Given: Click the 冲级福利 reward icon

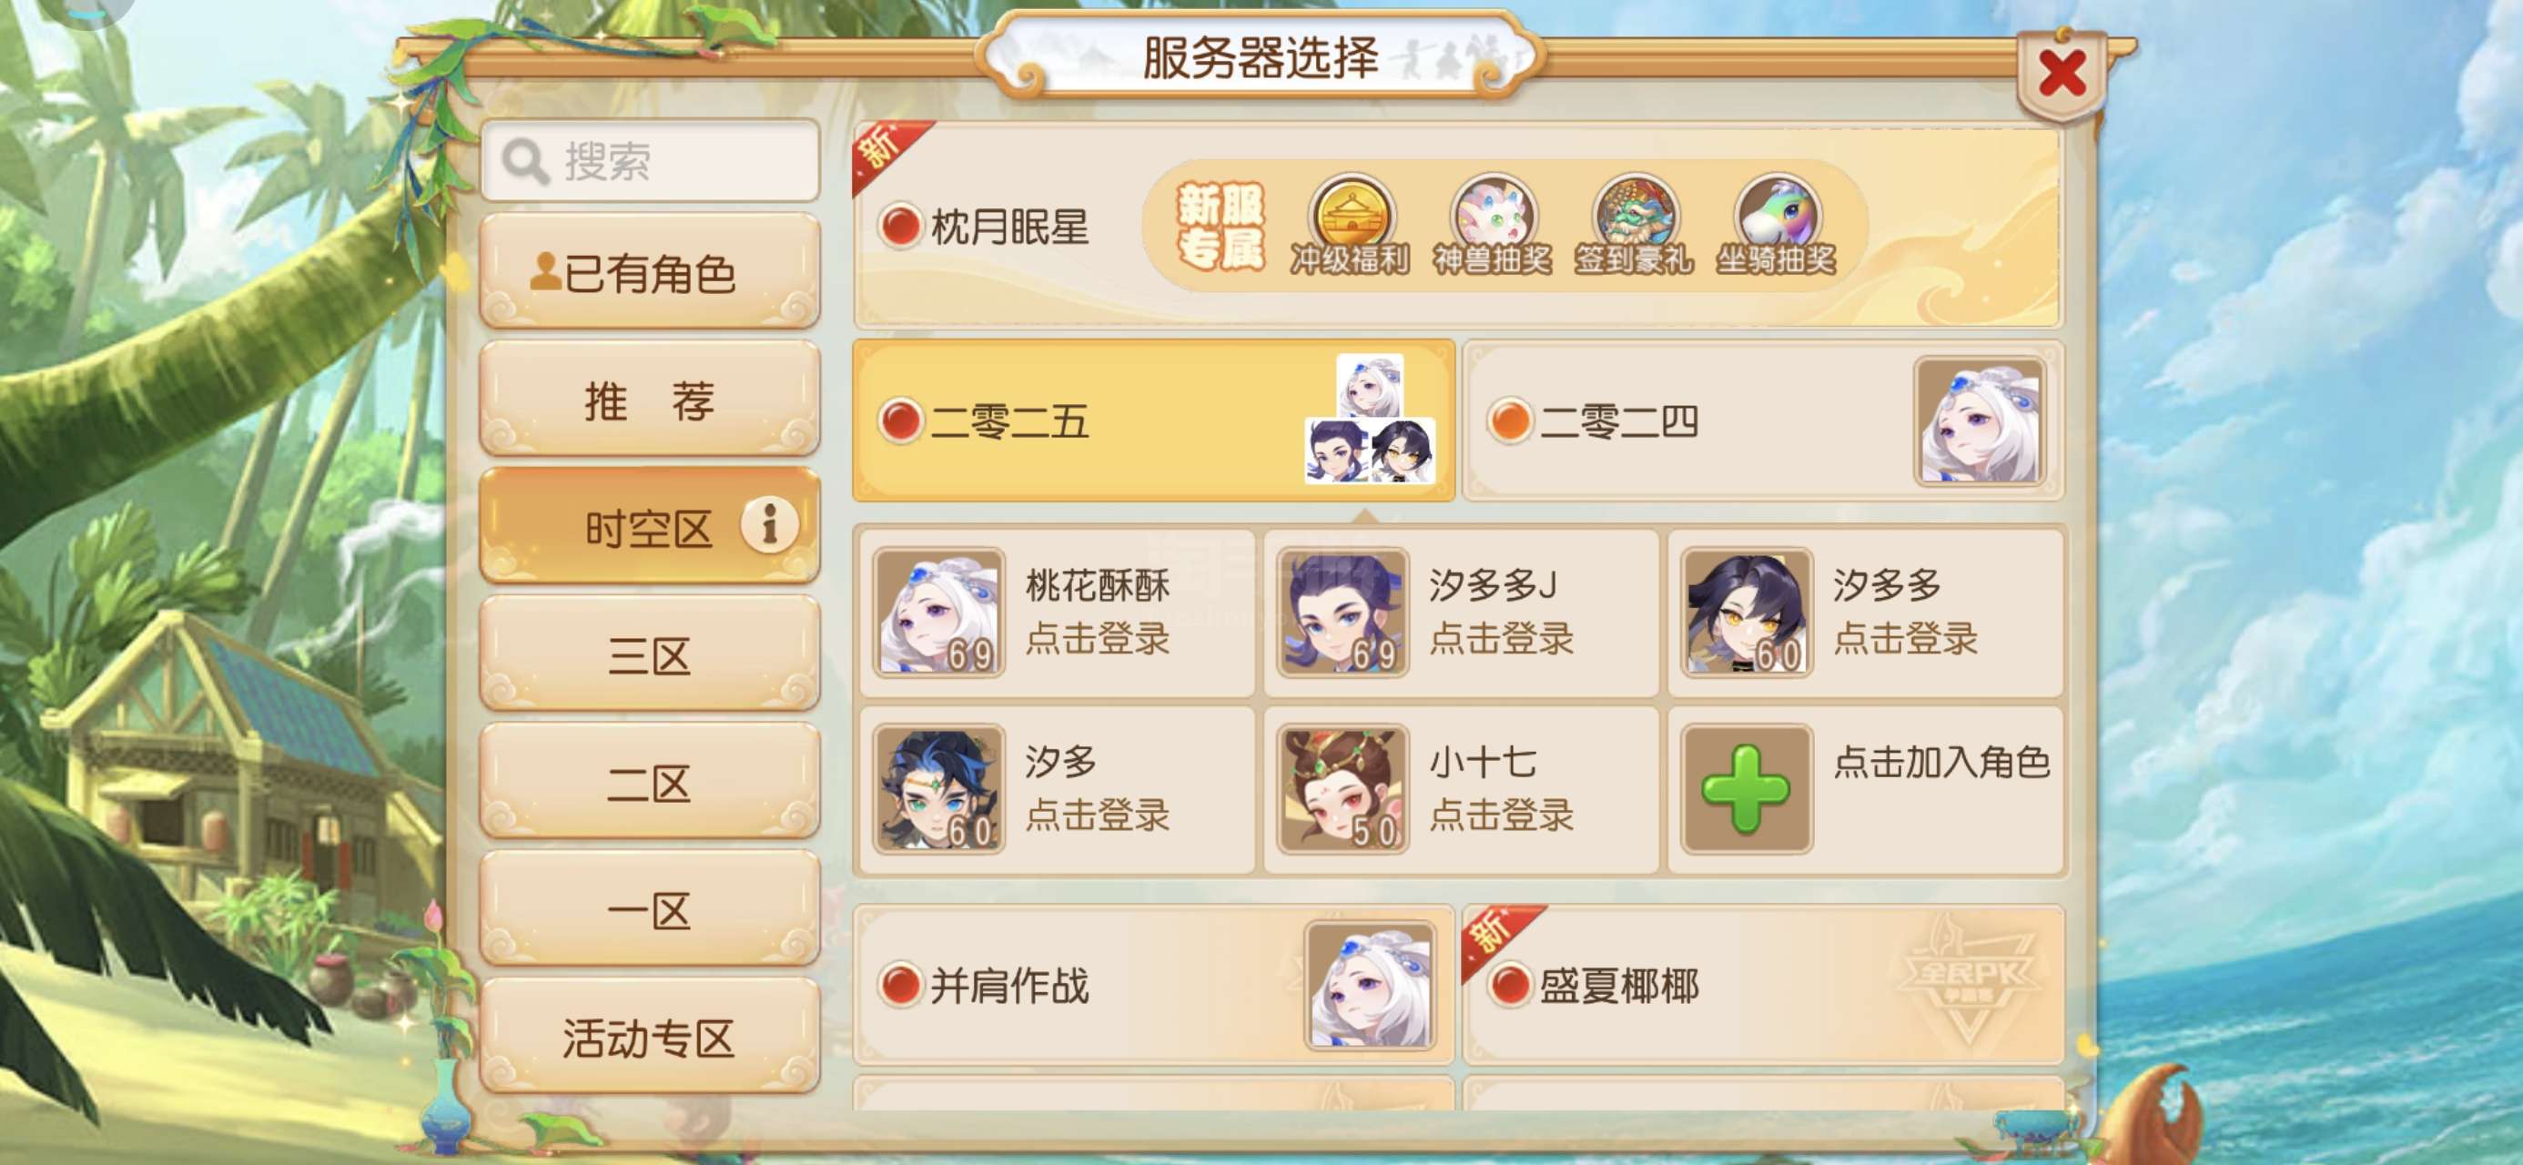Looking at the screenshot, I should (x=1351, y=225).
